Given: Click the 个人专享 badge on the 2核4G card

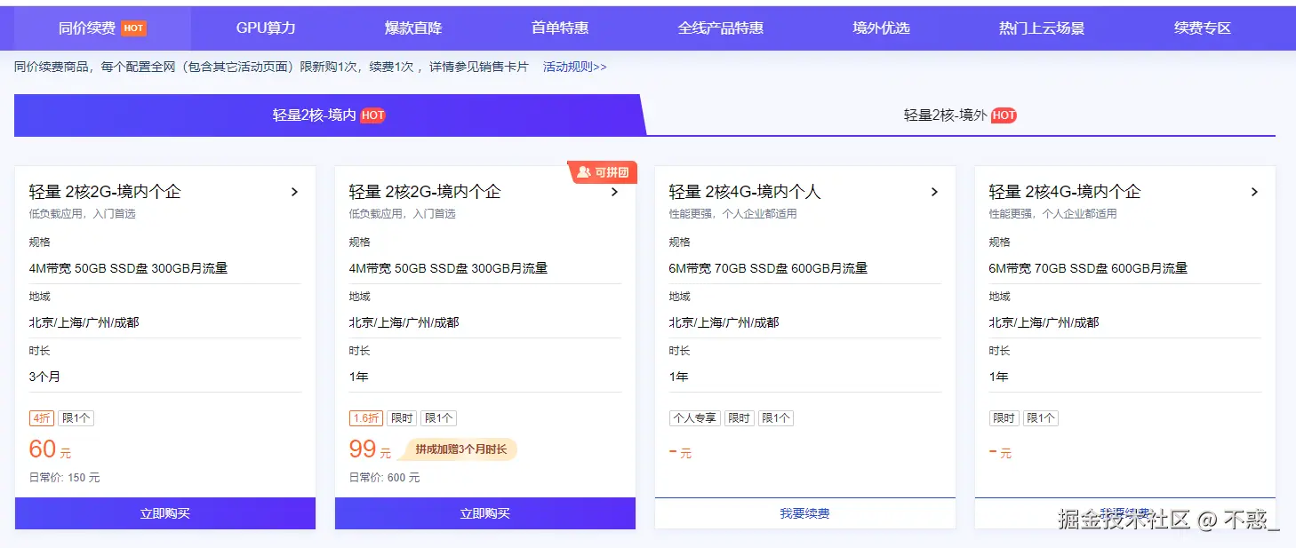Looking at the screenshot, I should click(x=694, y=417).
